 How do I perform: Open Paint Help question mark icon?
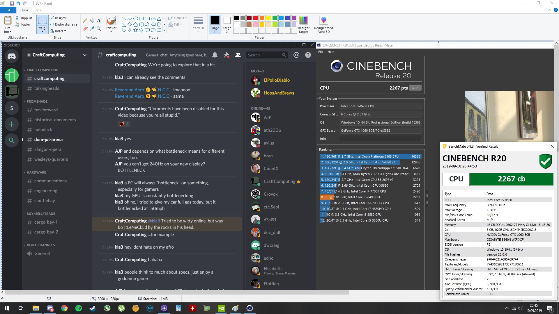[x=556, y=10]
